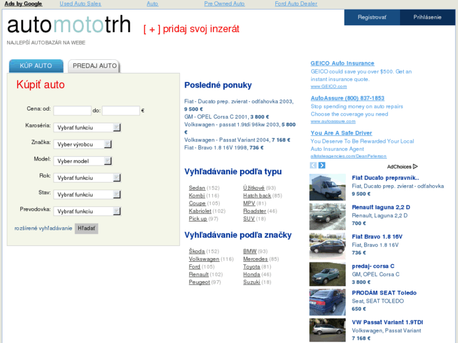Browse Honda brand listings
This screenshot has height=343, width=458.
click(x=251, y=274)
